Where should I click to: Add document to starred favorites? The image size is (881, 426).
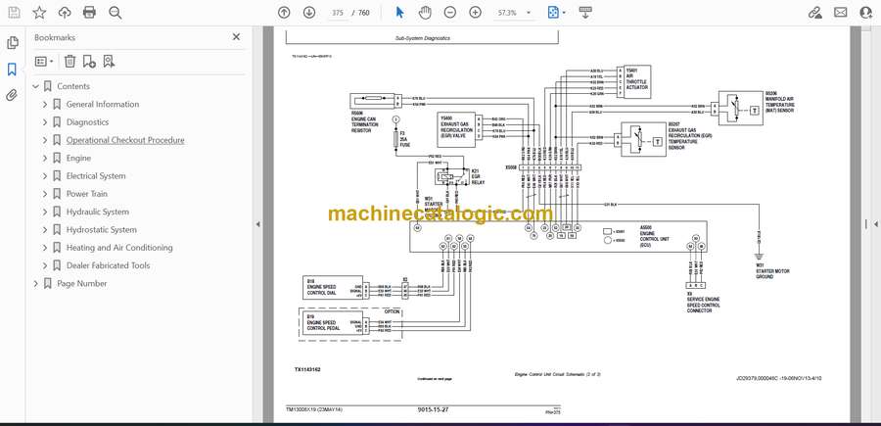point(39,13)
